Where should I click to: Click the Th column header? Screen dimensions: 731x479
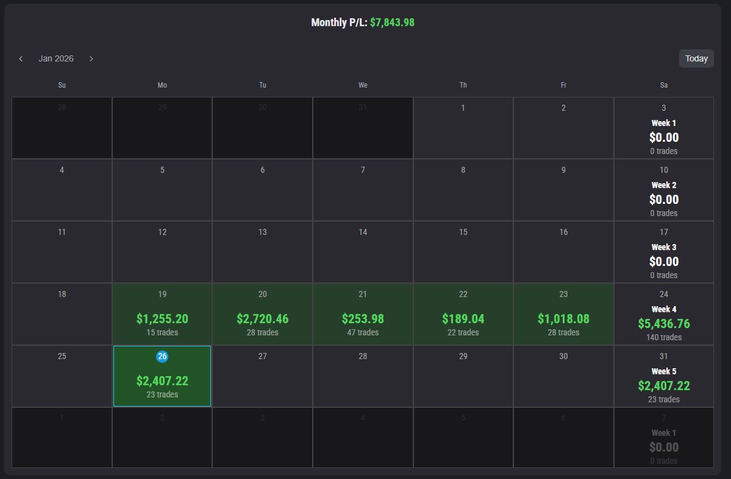coord(463,85)
